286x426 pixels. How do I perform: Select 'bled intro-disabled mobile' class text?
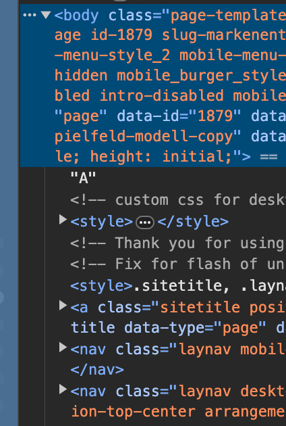click(x=170, y=96)
